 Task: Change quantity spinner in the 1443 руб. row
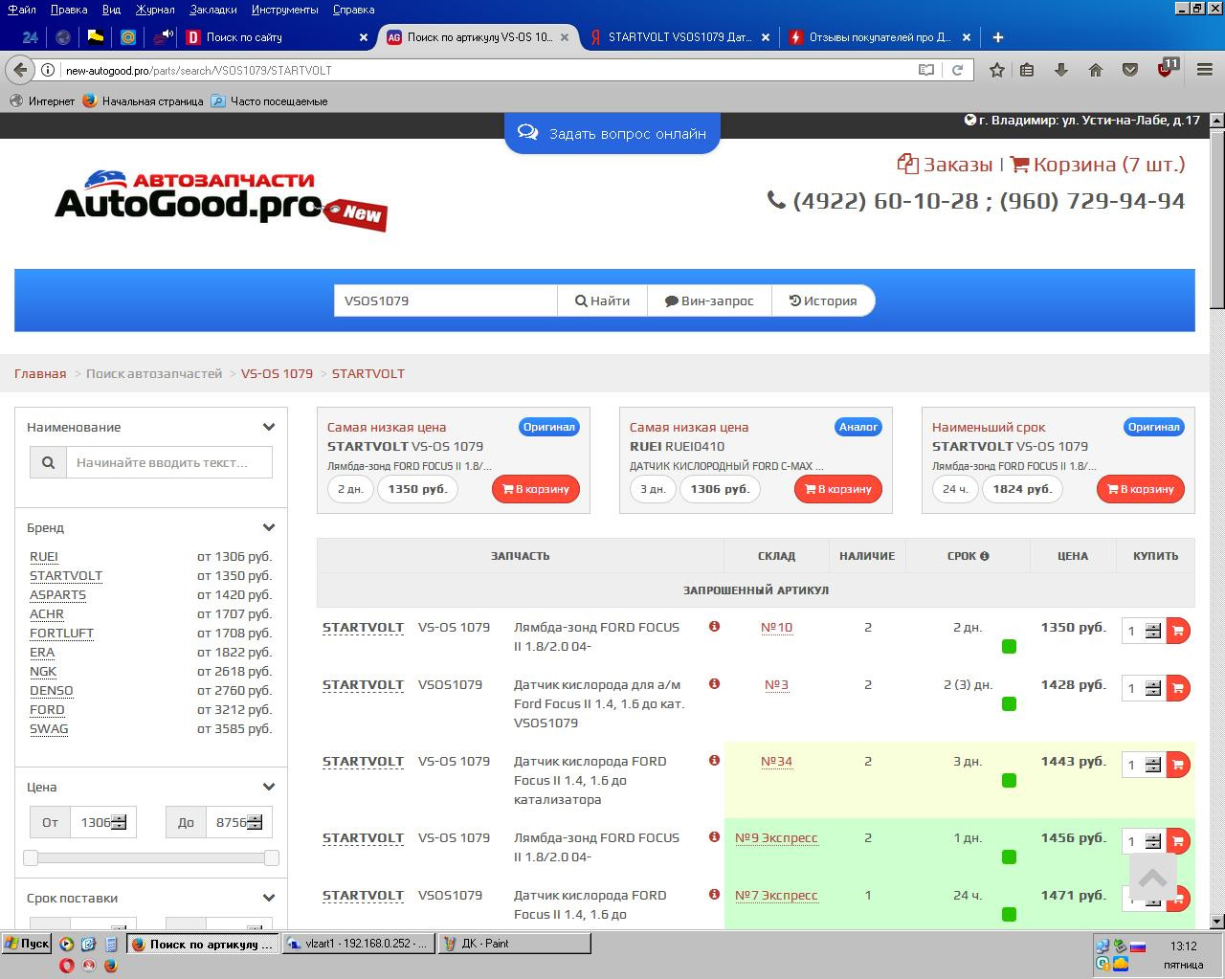tap(1153, 765)
